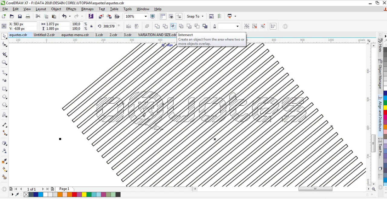Click the Create boundary icon
Screen dimensions: 387x199
tap(205, 26)
